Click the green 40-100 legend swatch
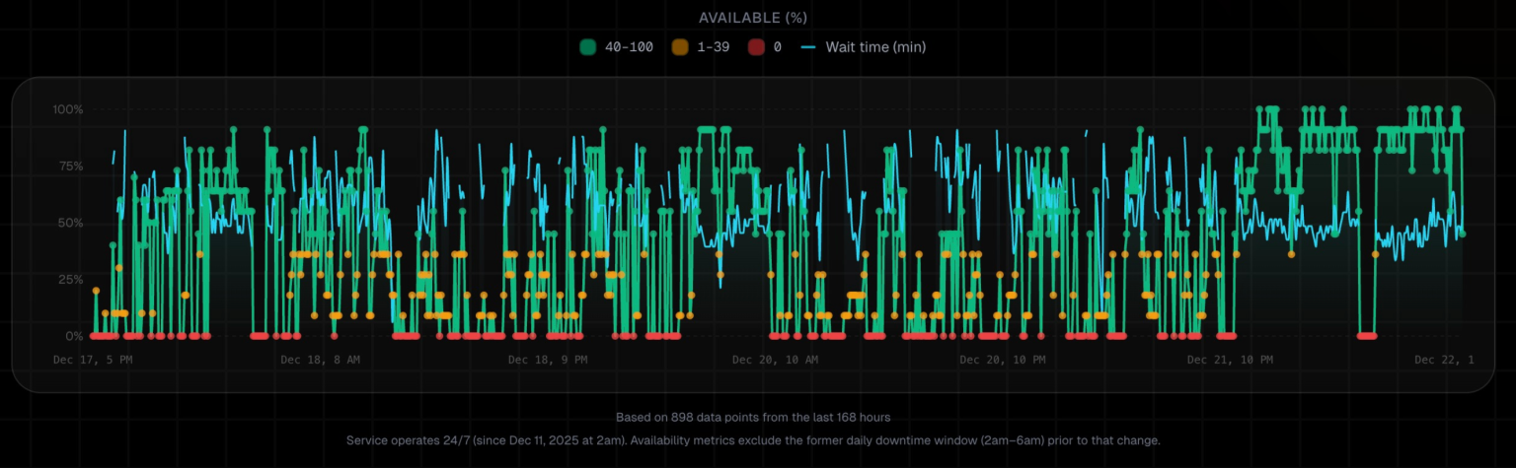 click(x=588, y=46)
